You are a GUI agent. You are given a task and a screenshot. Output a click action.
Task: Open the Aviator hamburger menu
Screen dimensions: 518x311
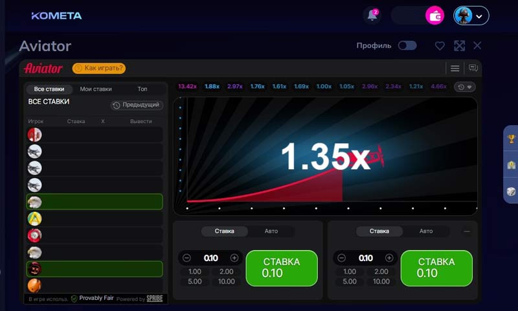click(x=455, y=68)
